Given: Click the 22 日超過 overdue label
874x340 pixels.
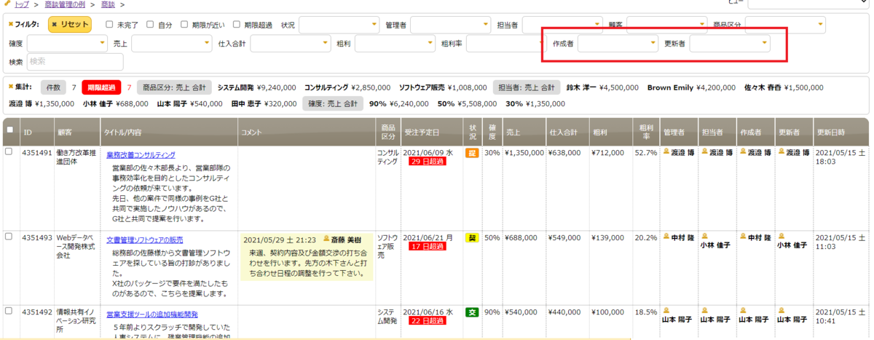Looking at the screenshot, I should coord(427,321).
